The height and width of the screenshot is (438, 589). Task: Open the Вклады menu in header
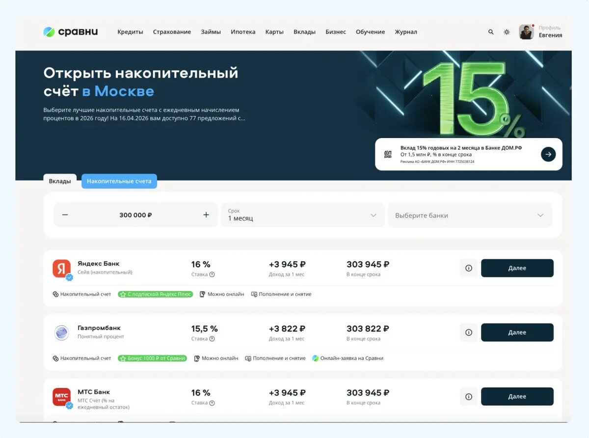click(304, 32)
